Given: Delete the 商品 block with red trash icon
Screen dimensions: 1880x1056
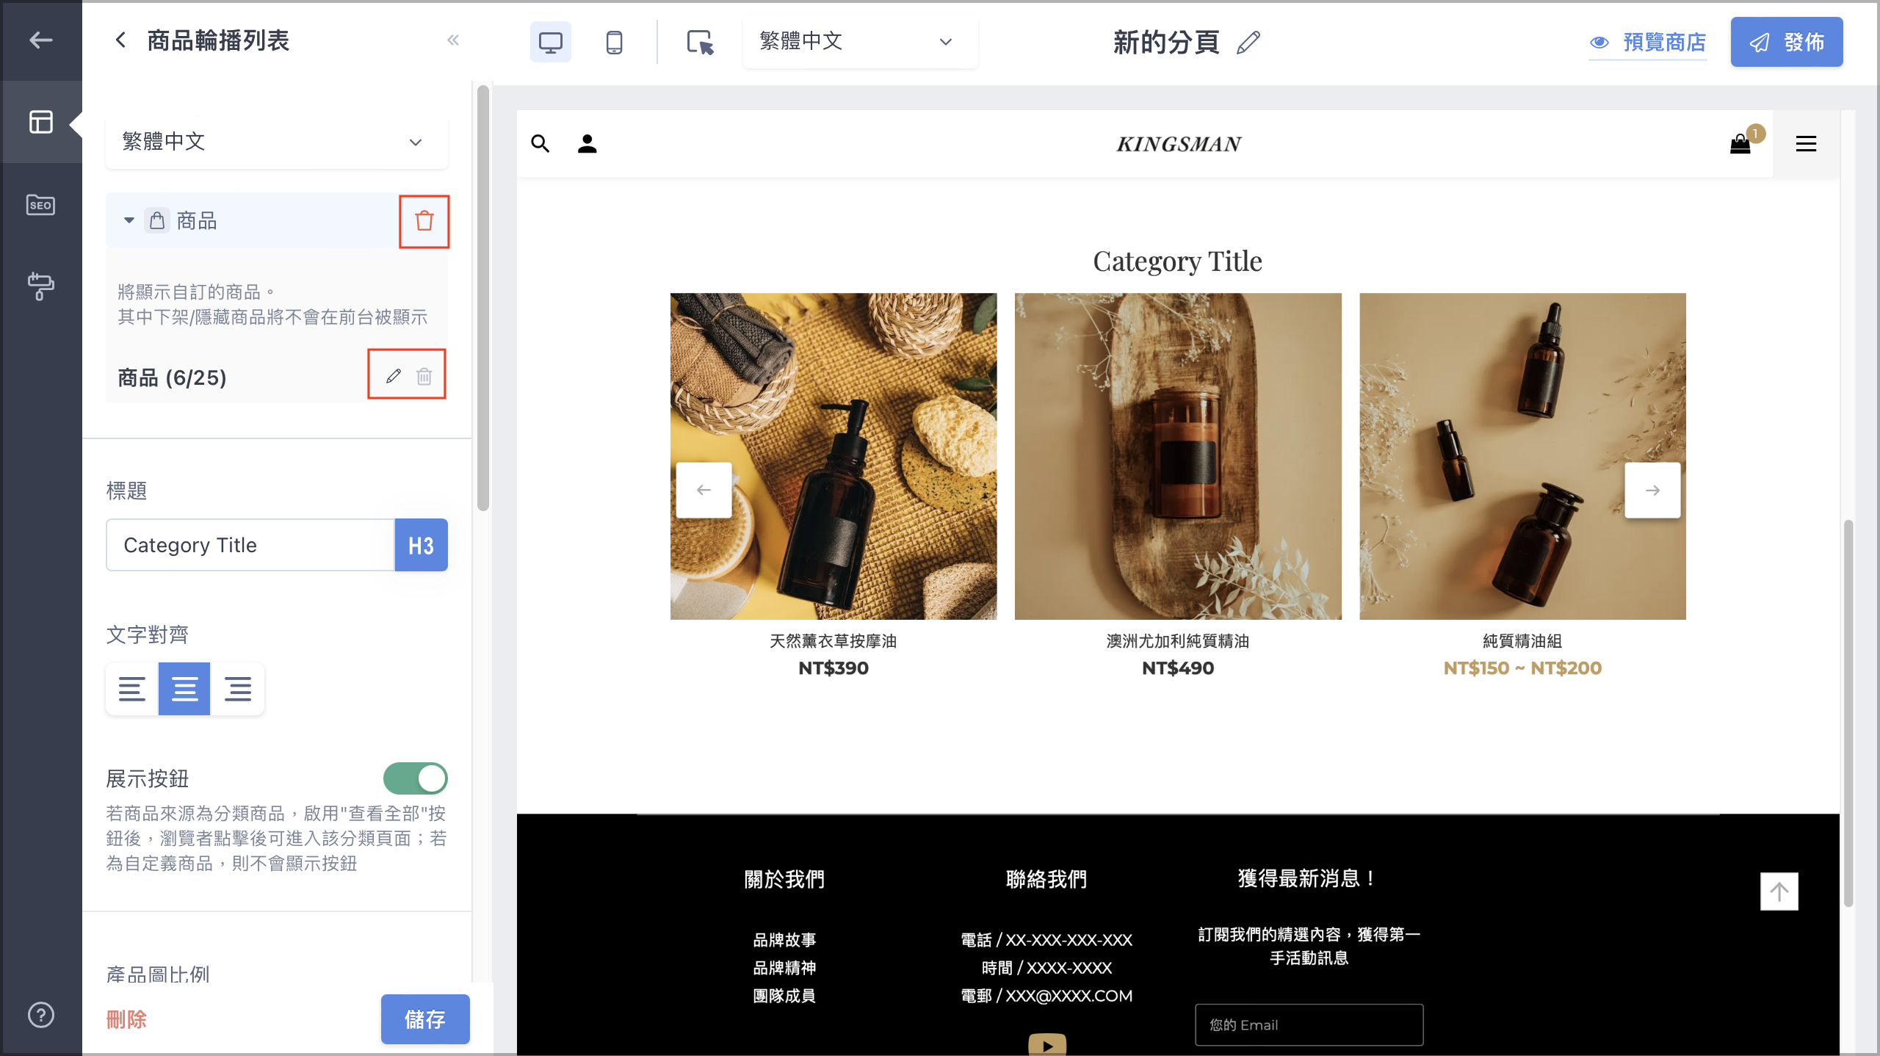Looking at the screenshot, I should pos(424,221).
